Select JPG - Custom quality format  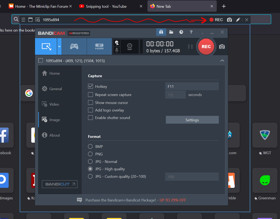click(x=90, y=176)
